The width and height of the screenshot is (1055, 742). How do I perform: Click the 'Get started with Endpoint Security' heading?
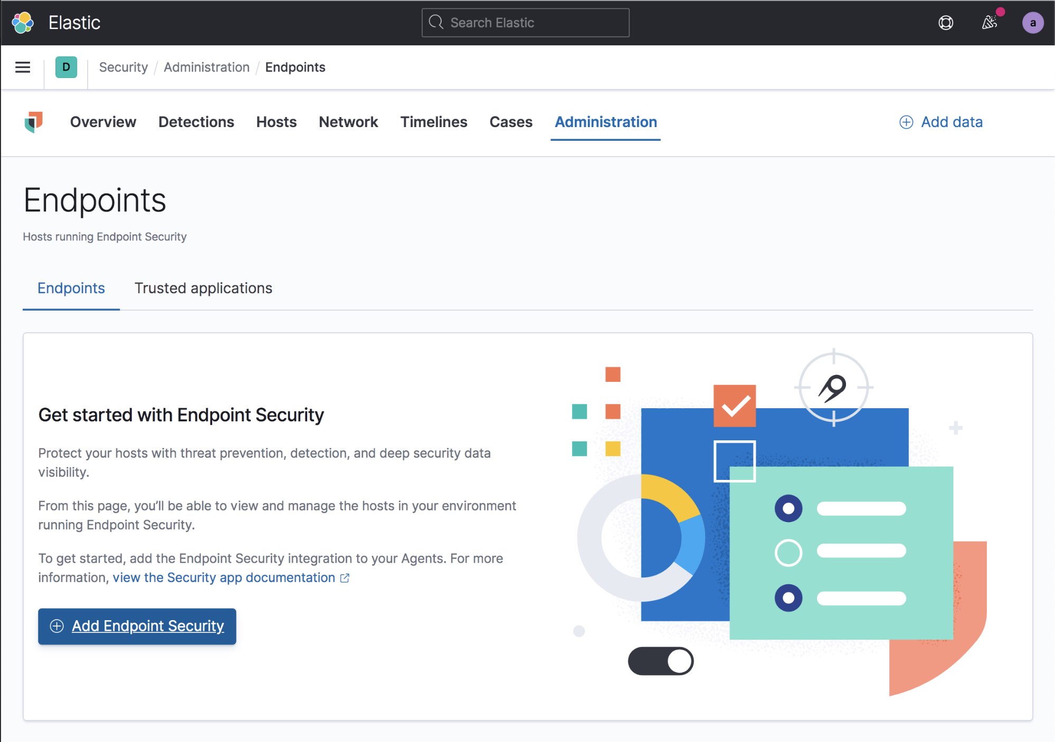pyautogui.click(x=181, y=415)
